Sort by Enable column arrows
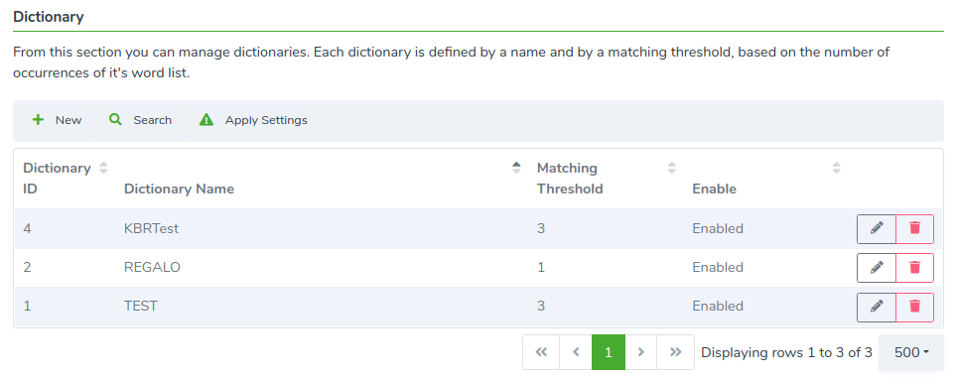The height and width of the screenshot is (380, 956). tap(837, 168)
